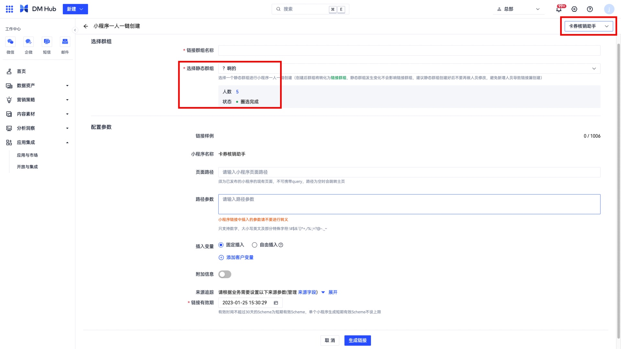
Task: Click the search magnifier icon
Action: (278, 9)
